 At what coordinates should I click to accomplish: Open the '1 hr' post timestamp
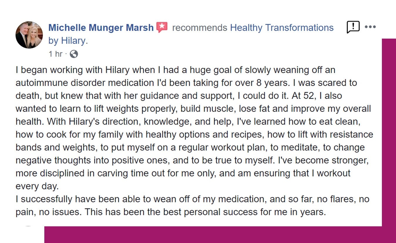coord(55,54)
